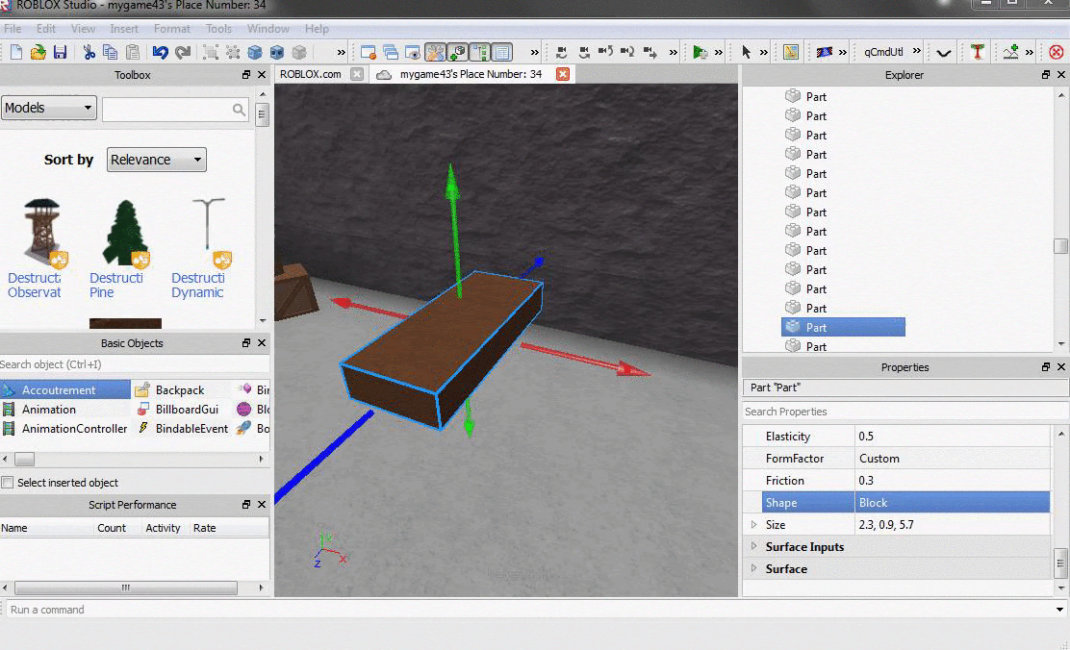Click the red circled X stop icon
The height and width of the screenshot is (650, 1070).
tap(1057, 52)
